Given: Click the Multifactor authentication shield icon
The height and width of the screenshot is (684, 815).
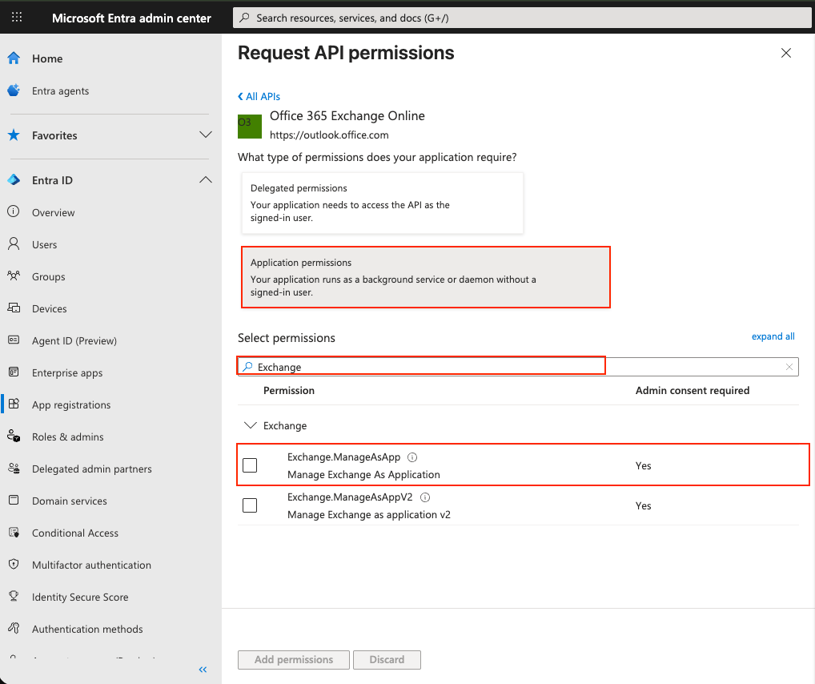Looking at the screenshot, I should pyautogui.click(x=14, y=565).
